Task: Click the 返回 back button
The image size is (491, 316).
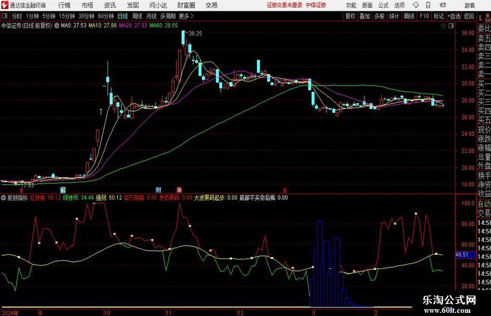Action: pos(469,16)
